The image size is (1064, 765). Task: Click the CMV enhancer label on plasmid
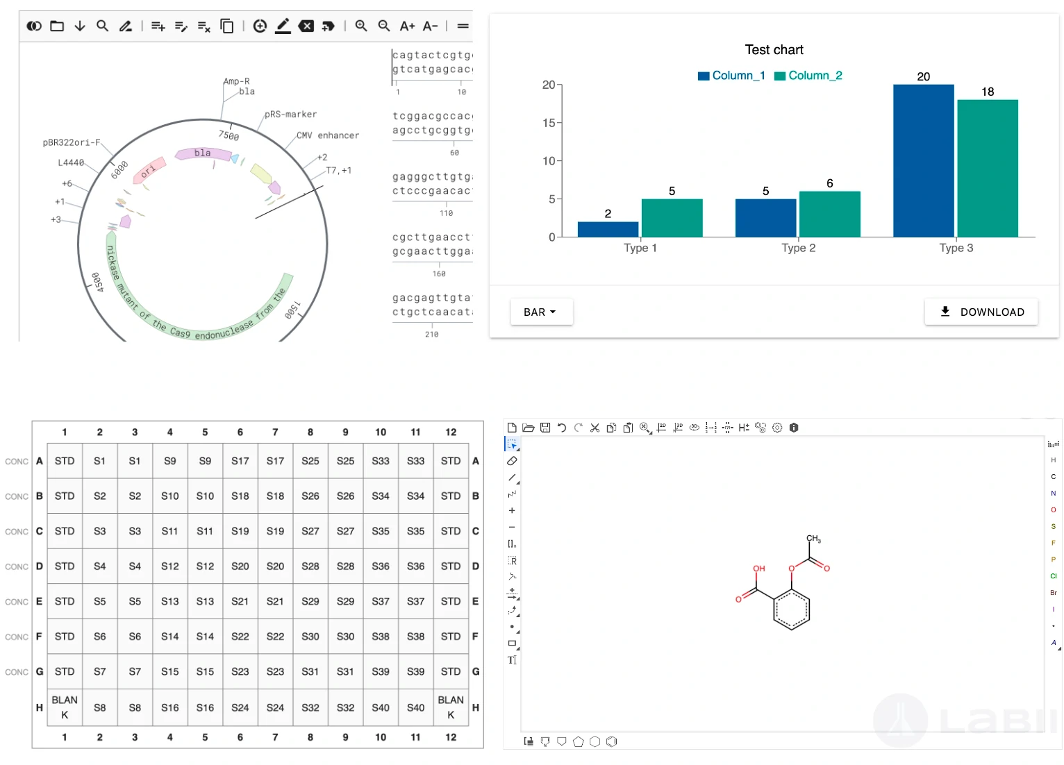pos(328,135)
